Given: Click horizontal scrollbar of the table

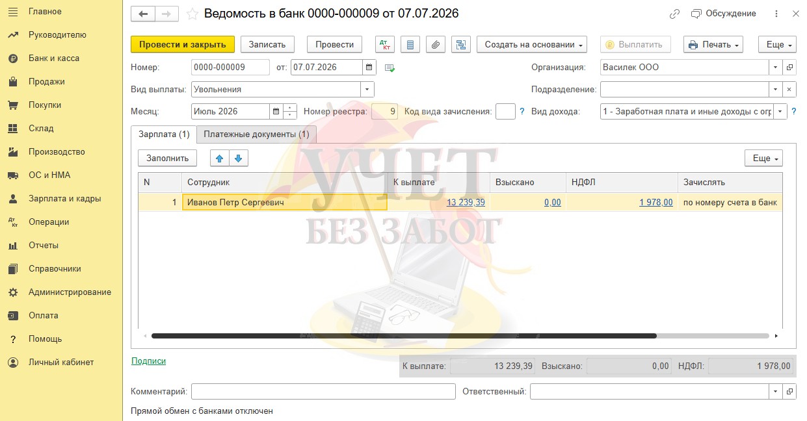Looking at the screenshot, I should coord(404,336).
